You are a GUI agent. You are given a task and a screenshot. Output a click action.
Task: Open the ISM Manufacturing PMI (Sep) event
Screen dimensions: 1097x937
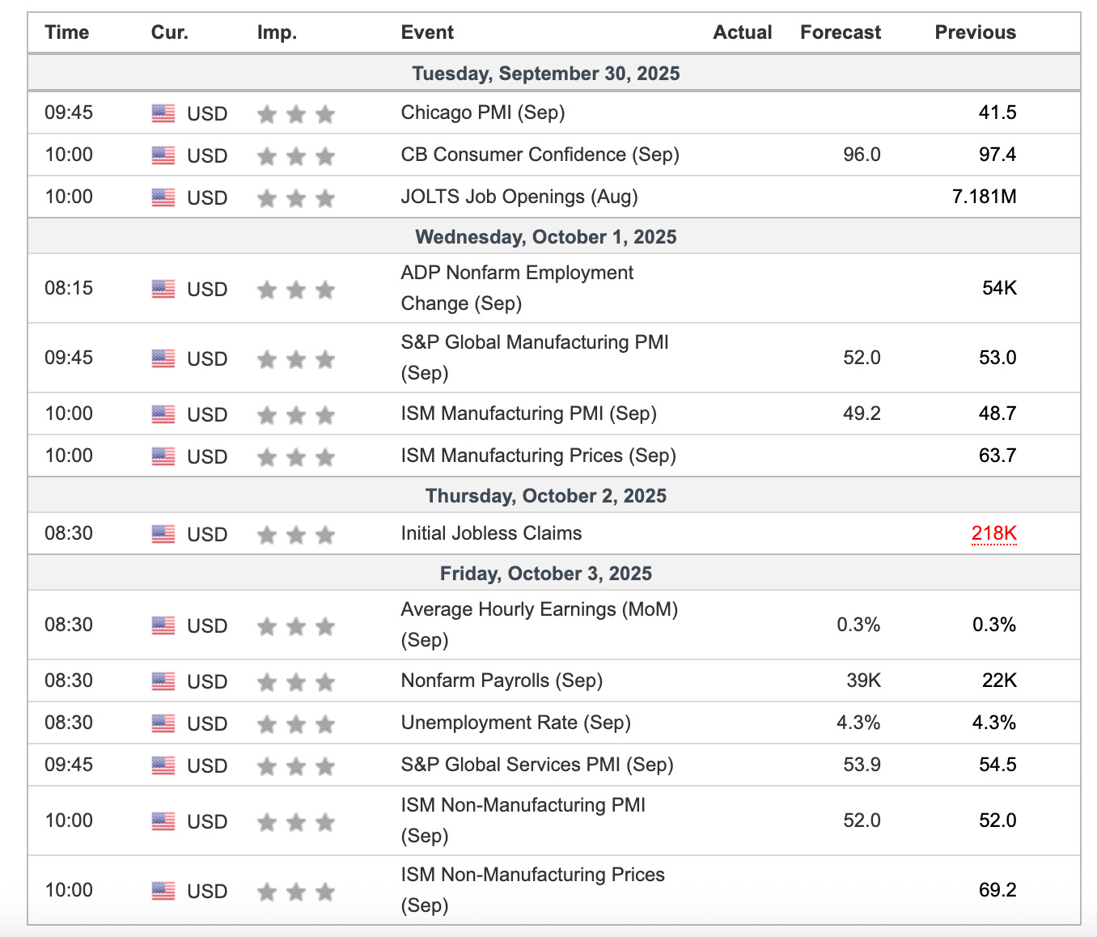coord(529,413)
